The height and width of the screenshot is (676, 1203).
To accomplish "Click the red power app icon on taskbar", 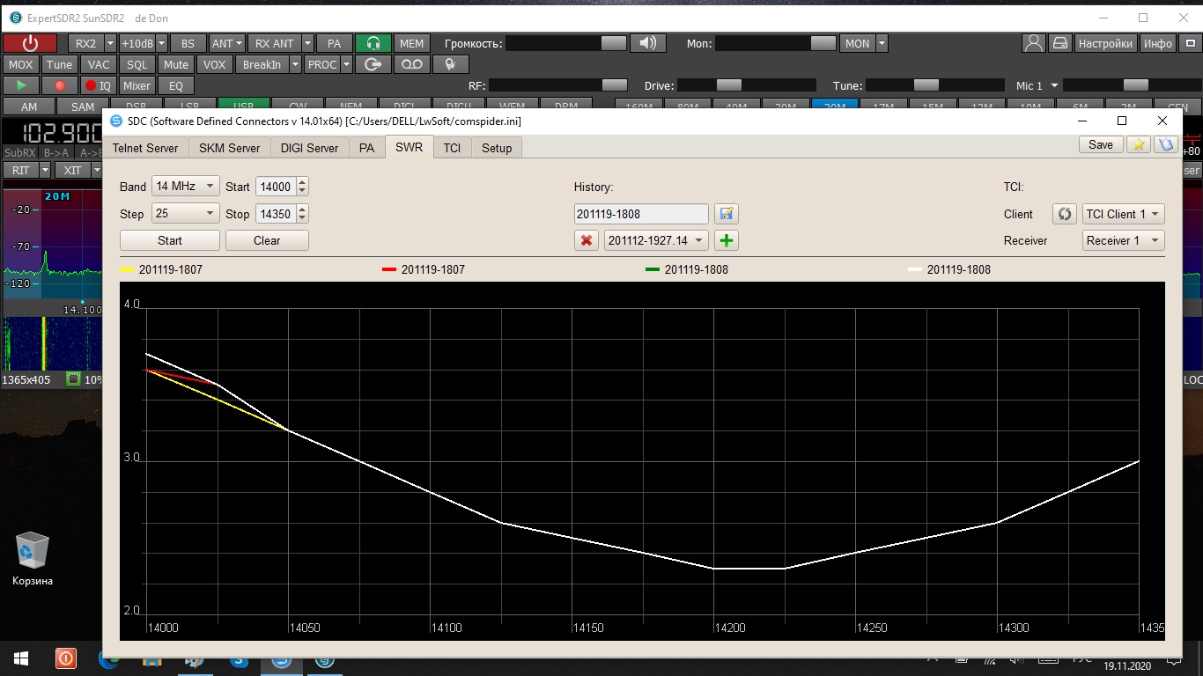I will (x=66, y=658).
